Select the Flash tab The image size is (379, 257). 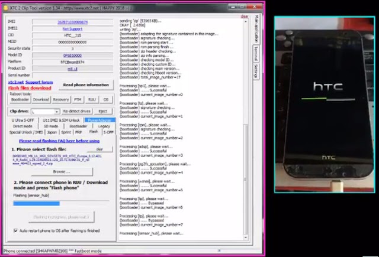click(x=94, y=132)
